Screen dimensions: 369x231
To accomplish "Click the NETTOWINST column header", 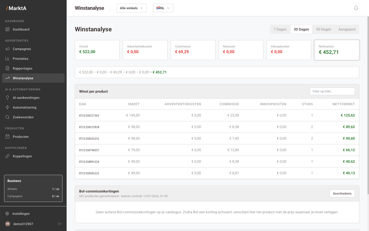I will [344, 104].
